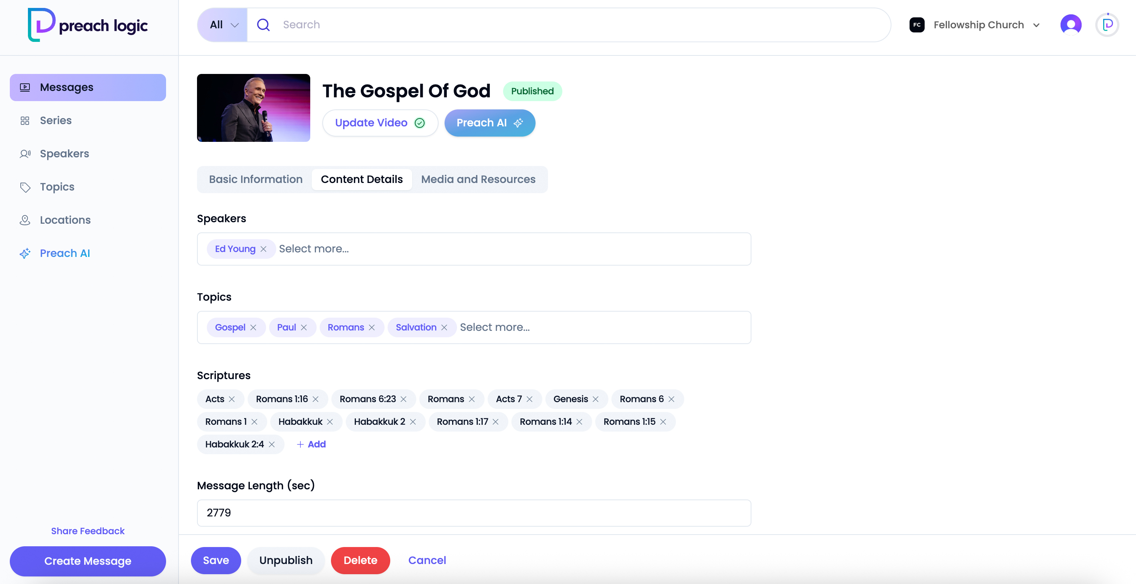Screen dimensions: 1136x584
Task: Click the Topics tag icon
Action: coord(25,187)
